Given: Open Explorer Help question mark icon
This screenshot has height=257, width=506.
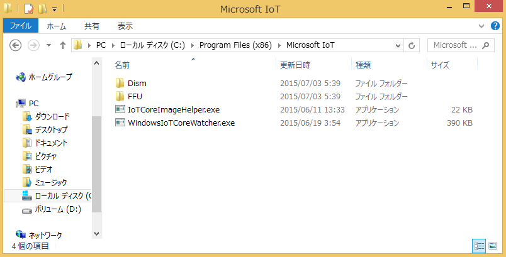Looking at the screenshot, I should [495, 26].
